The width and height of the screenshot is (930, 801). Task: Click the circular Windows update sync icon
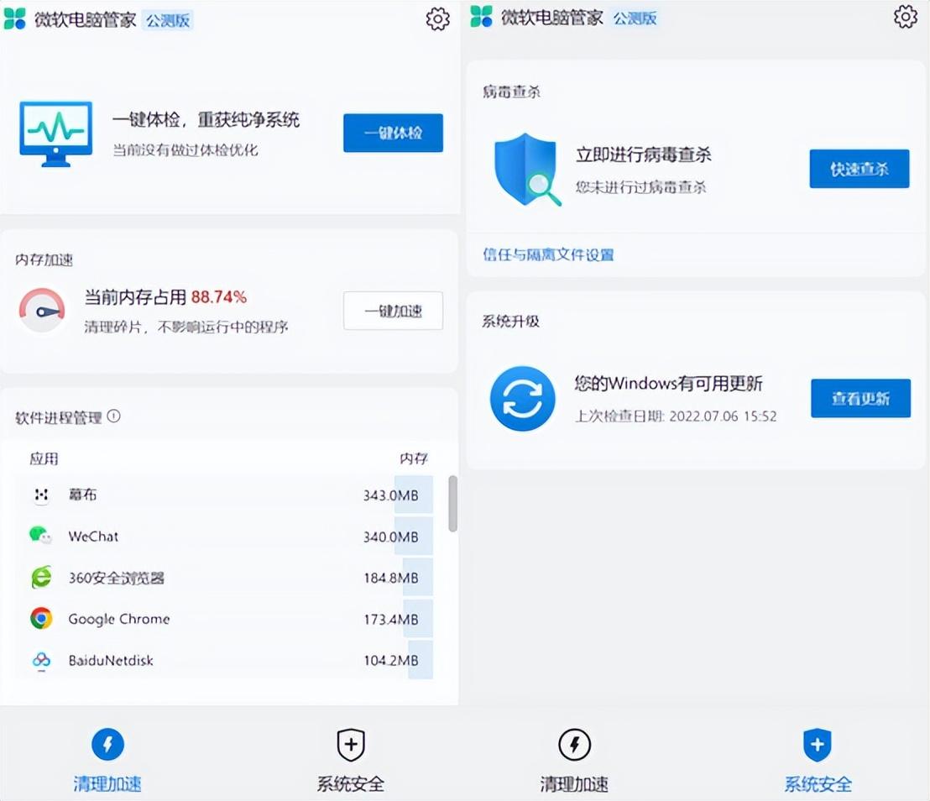522,398
